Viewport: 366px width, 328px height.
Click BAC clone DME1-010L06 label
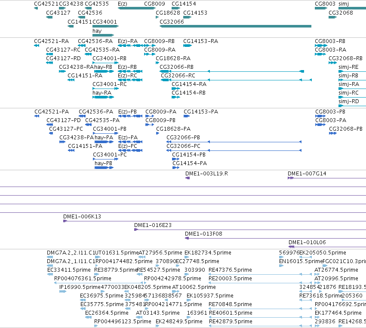point(307,242)
